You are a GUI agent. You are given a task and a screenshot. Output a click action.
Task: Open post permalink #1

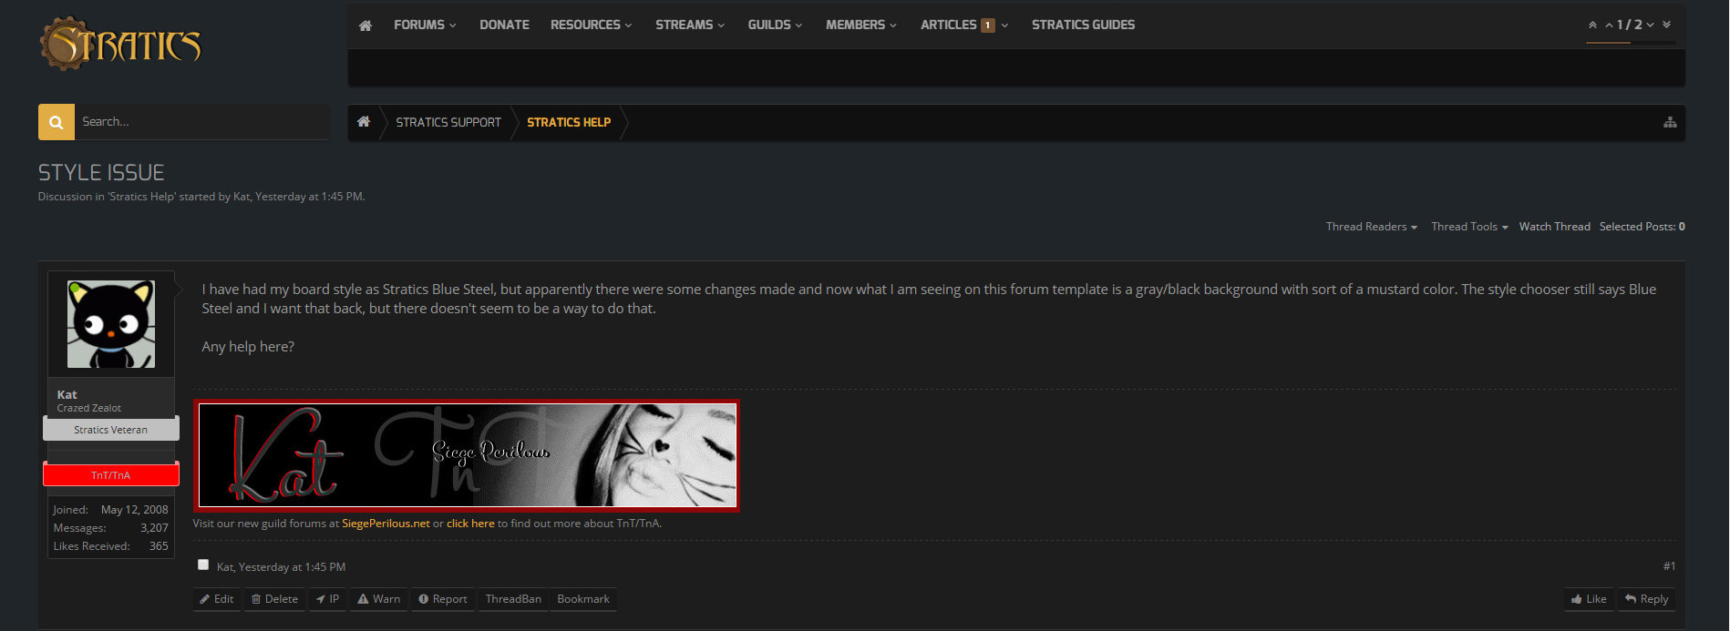[x=1669, y=566]
